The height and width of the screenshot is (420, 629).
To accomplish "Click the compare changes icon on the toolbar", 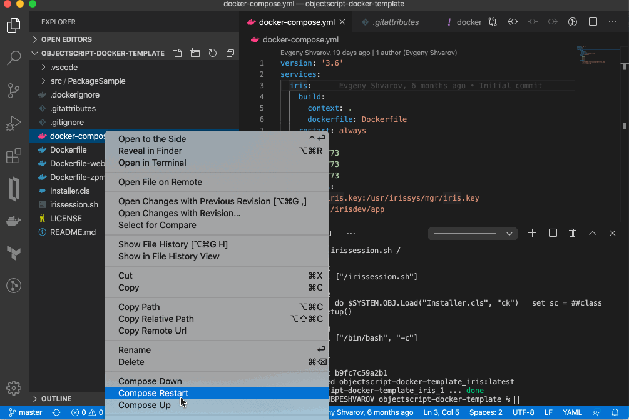I will tap(533, 21).
